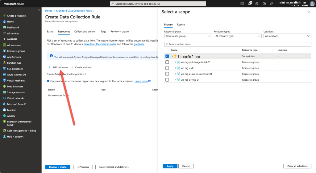Switch to the Basics tab

(x=50, y=31)
